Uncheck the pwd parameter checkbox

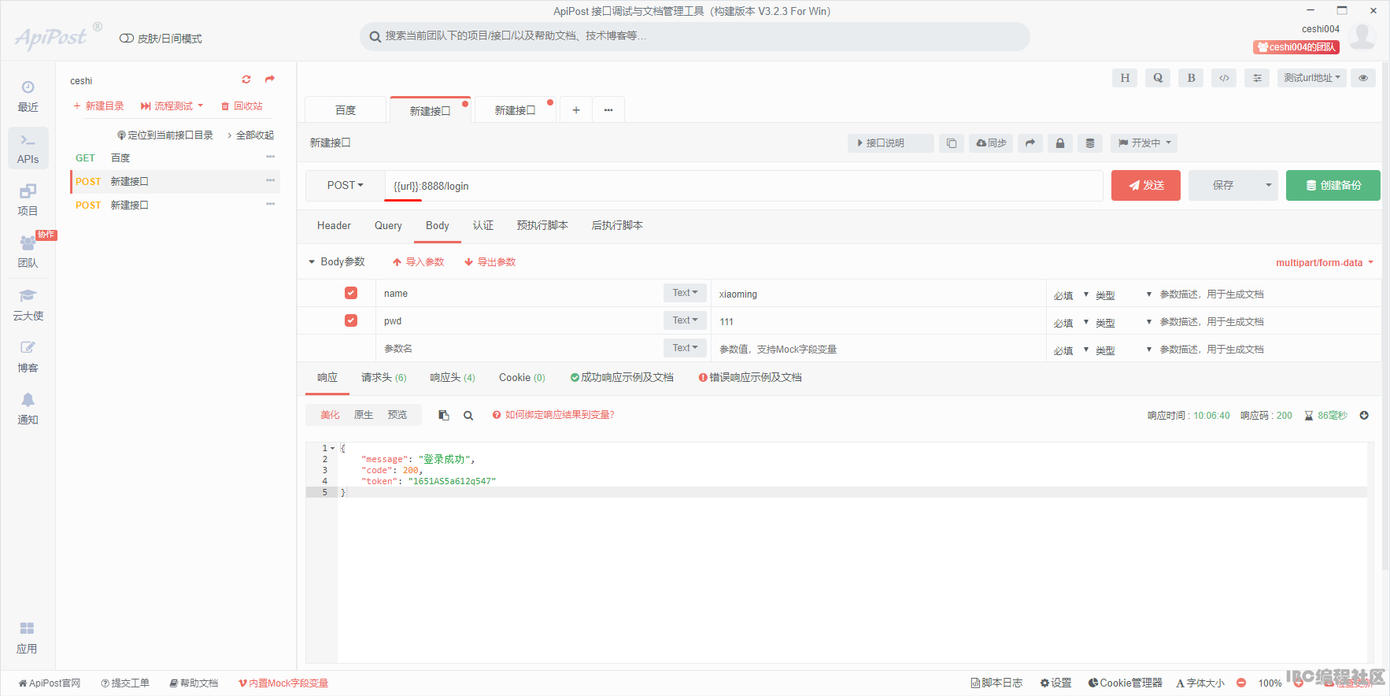click(351, 320)
